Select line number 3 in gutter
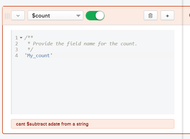This screenshot has width=190, height=139. coord(16,50)
